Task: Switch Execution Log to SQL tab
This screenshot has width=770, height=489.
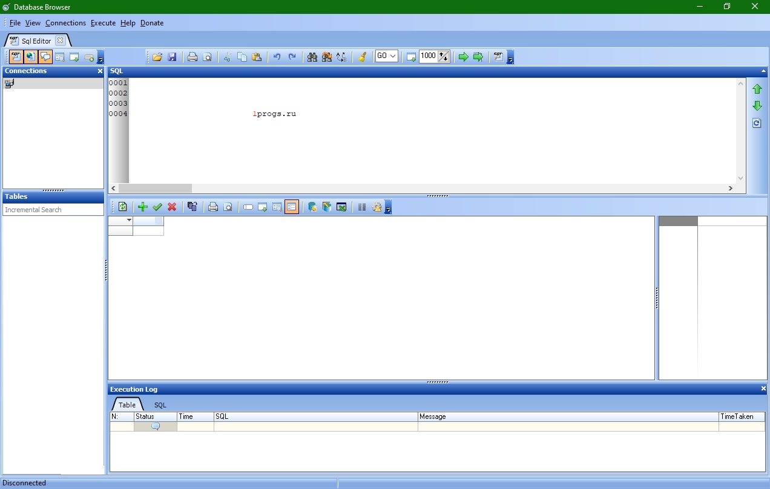Action: point(160,405)
